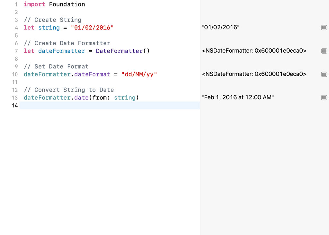329x235 pixels.
Task: Click the NSDateFormatter result next to line 10
Action: [x=254, y=74]
